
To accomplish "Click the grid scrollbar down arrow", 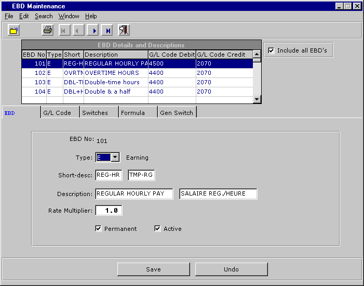I will (257, 99).
